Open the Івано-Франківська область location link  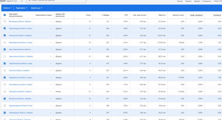21,49
